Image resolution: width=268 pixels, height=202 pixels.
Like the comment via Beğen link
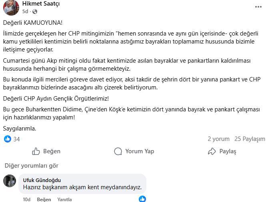pyautogui.click(x=44, y=199)
